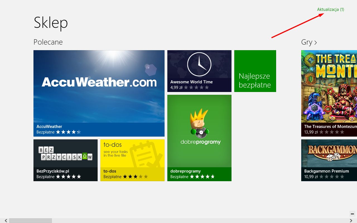
Task: Click the semantic zoom minus button
Action: click(x=352, y=214)
